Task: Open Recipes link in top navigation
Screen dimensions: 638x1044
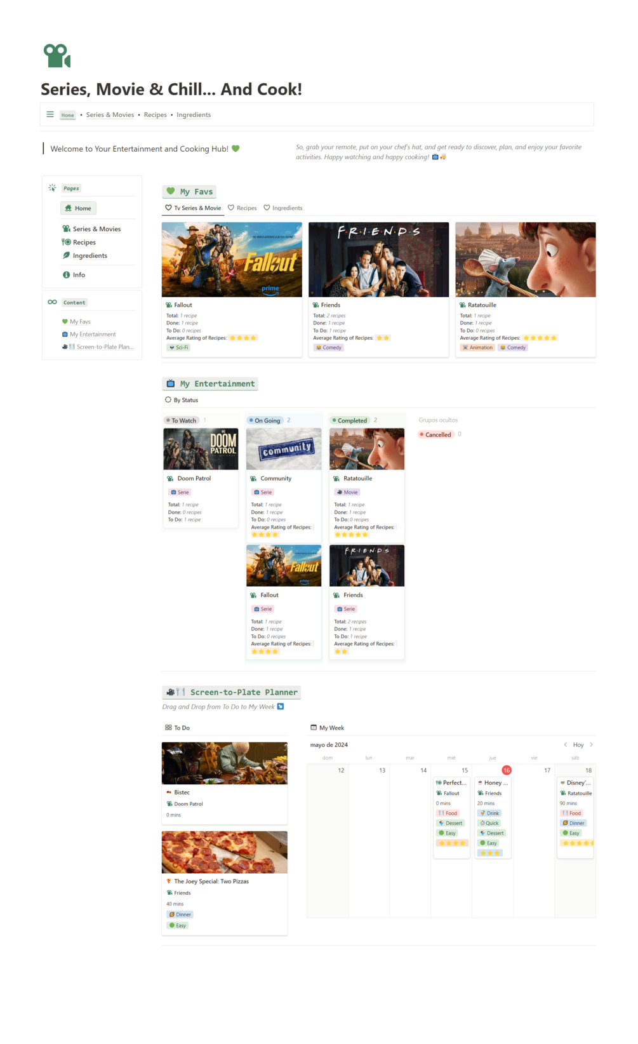Action: tap(155, 115)
